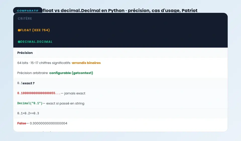Click the 0.30000000000000004 value
The width and height of the screenshot is (241, 141).
click(48, 123)
